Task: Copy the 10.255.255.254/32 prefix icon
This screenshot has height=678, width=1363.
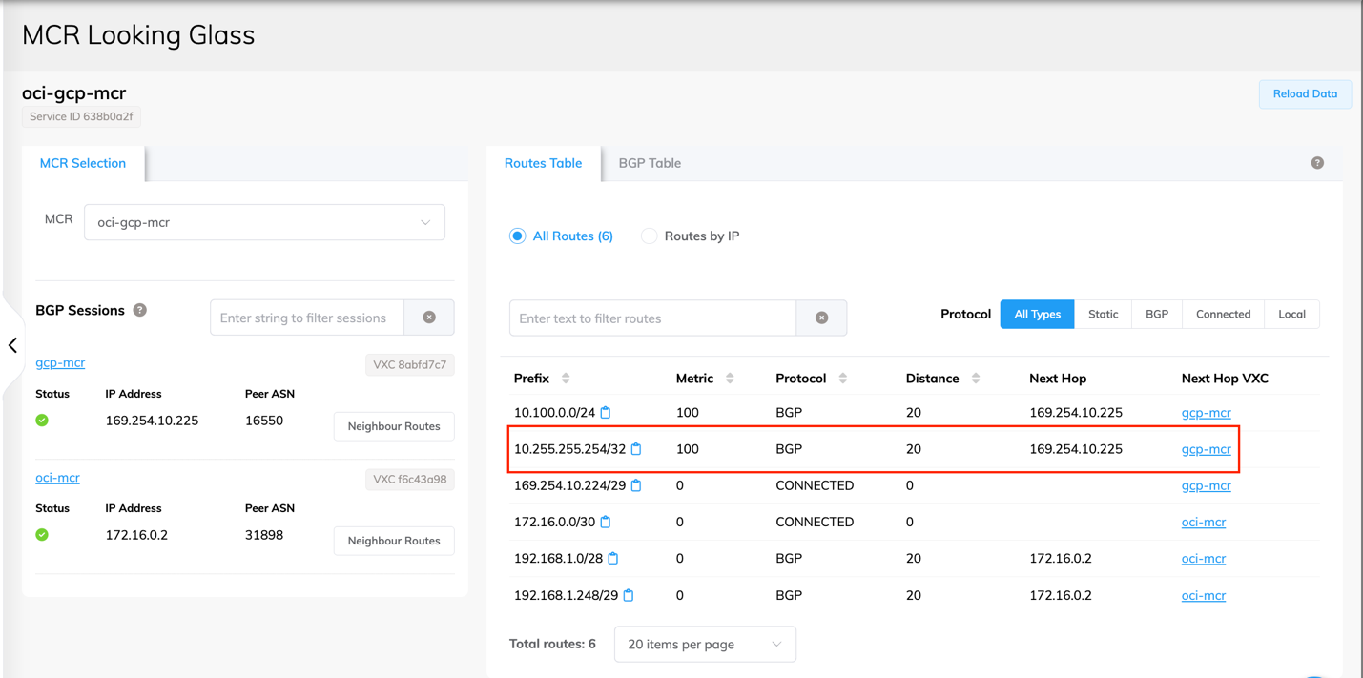Action: pos(636,449)
